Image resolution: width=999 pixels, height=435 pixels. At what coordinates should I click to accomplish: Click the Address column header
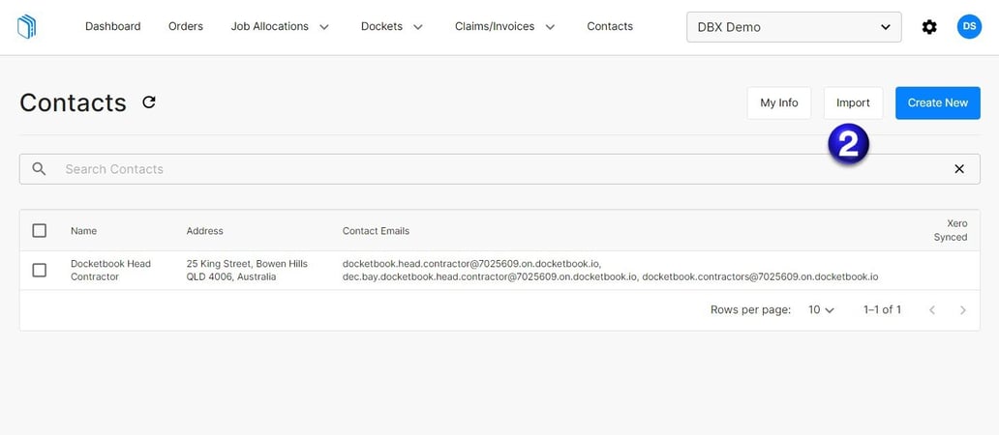(x=204, y=231)
